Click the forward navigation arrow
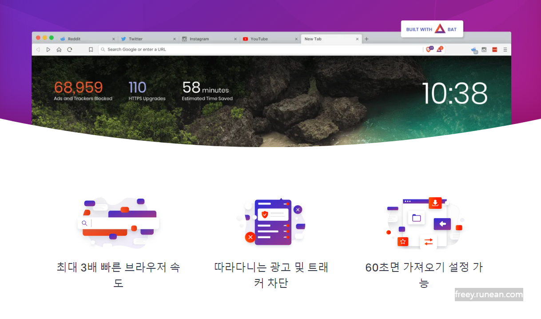 click(48, 49)
